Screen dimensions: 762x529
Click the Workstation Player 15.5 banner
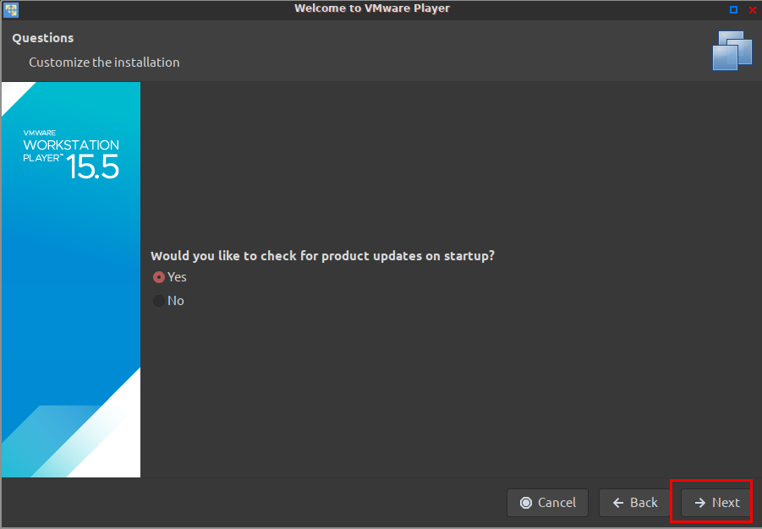(x=71, y=280)
